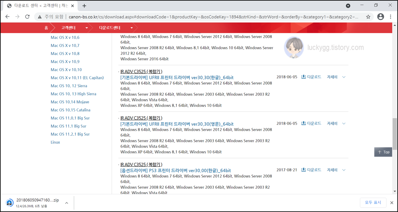This screenshot has width=398, height=212.
Task: Open UFRII 프린터 드라이버 ver30.30(한글)_64bit link
Action: pyautogui.click(x=177, y=77)
